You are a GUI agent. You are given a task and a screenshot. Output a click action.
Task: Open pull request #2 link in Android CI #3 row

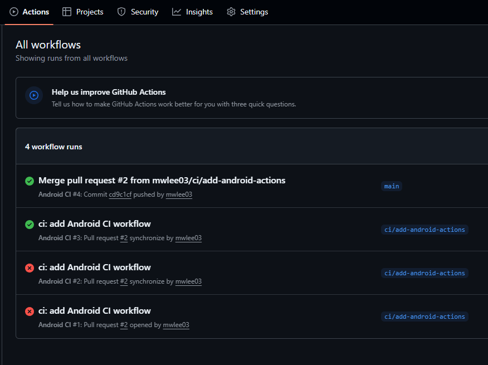(124, 238)
